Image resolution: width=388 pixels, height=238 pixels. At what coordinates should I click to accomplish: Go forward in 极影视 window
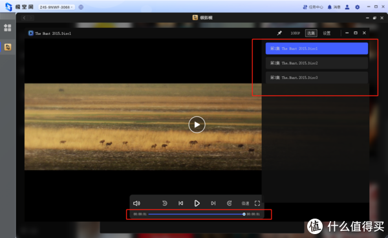click(30, 18)
